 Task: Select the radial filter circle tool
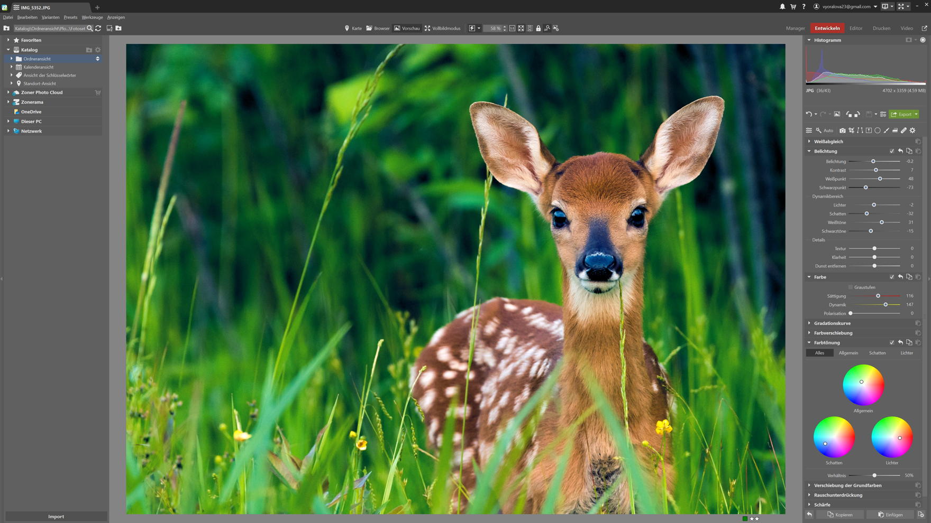click(878, 130)
